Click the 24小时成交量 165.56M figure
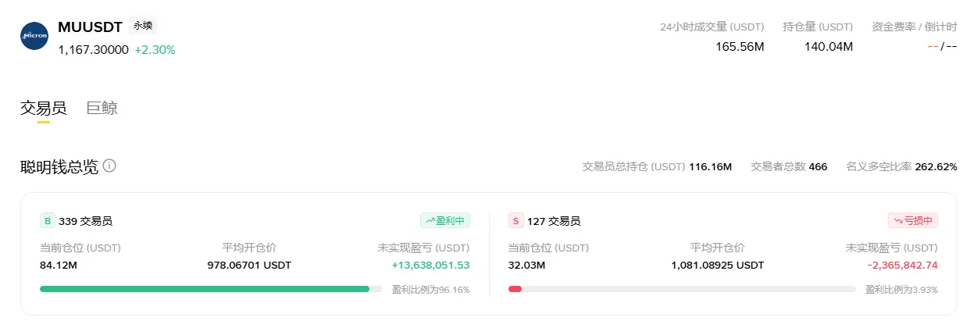This screenshot has height=321, width=977. click(x=740, y=46)
